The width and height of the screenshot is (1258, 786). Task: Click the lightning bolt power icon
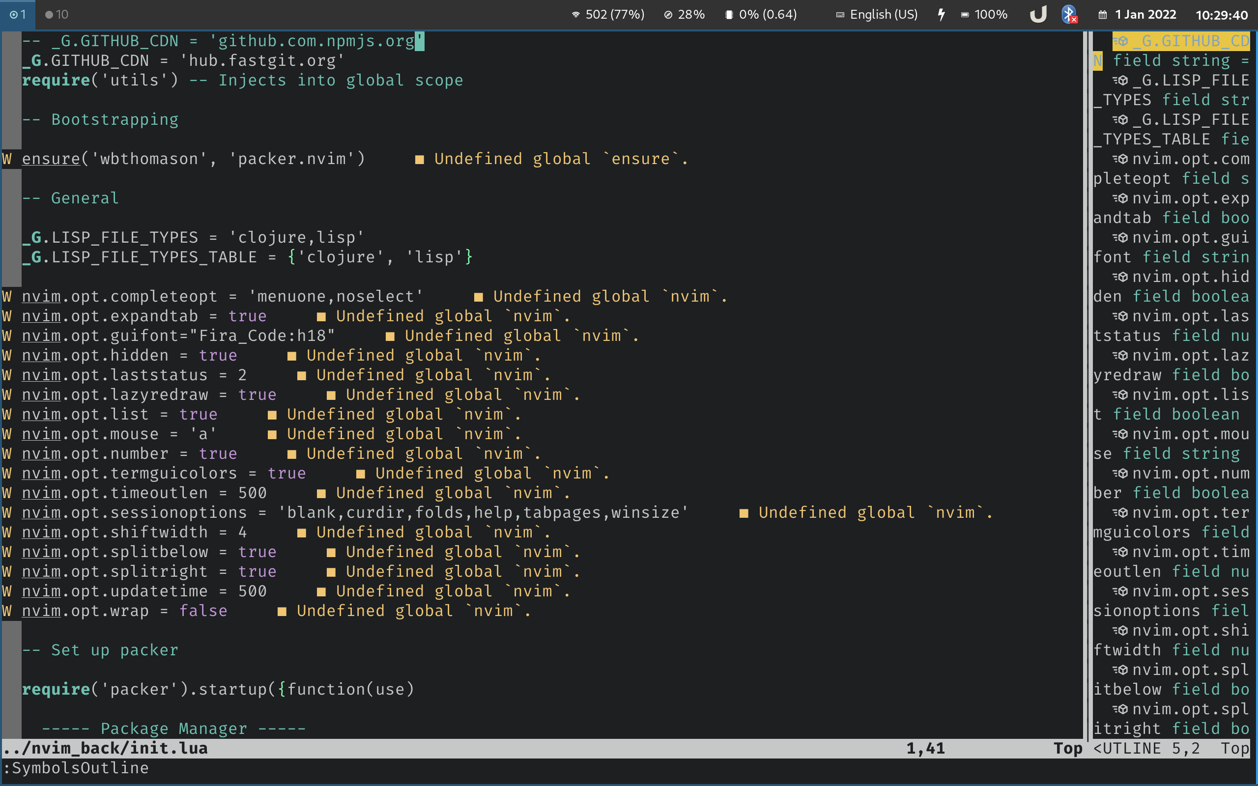coord(942,15)
